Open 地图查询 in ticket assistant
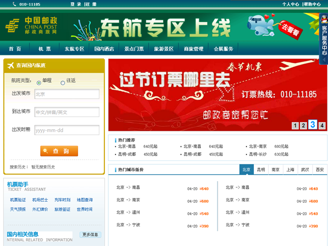The height and width of the screenshot is (246, 328). tap(84, 200)
